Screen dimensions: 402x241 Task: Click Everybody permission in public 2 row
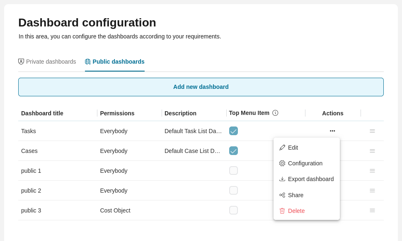point(114,191)
